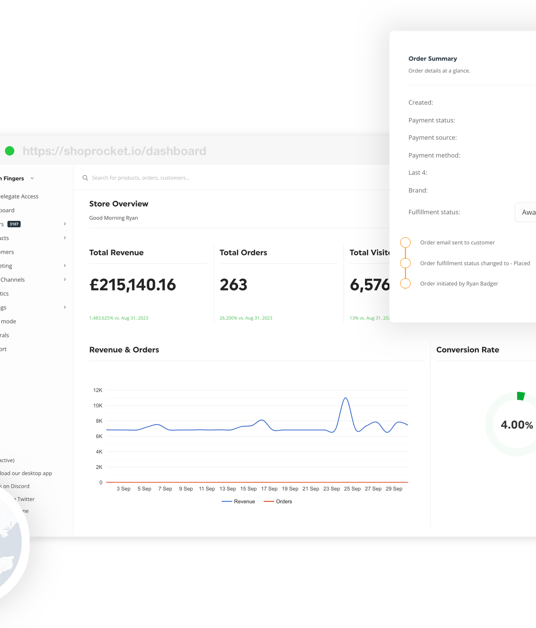The image size is (536, 628).
Task: Click the download our desktop app link
Action: pos(26,473)
